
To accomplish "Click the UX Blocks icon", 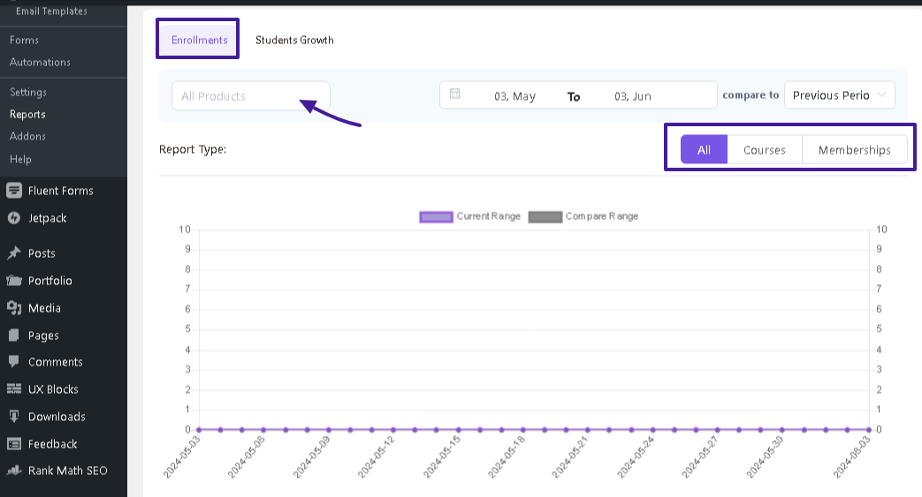I will [x=14, y=389].
